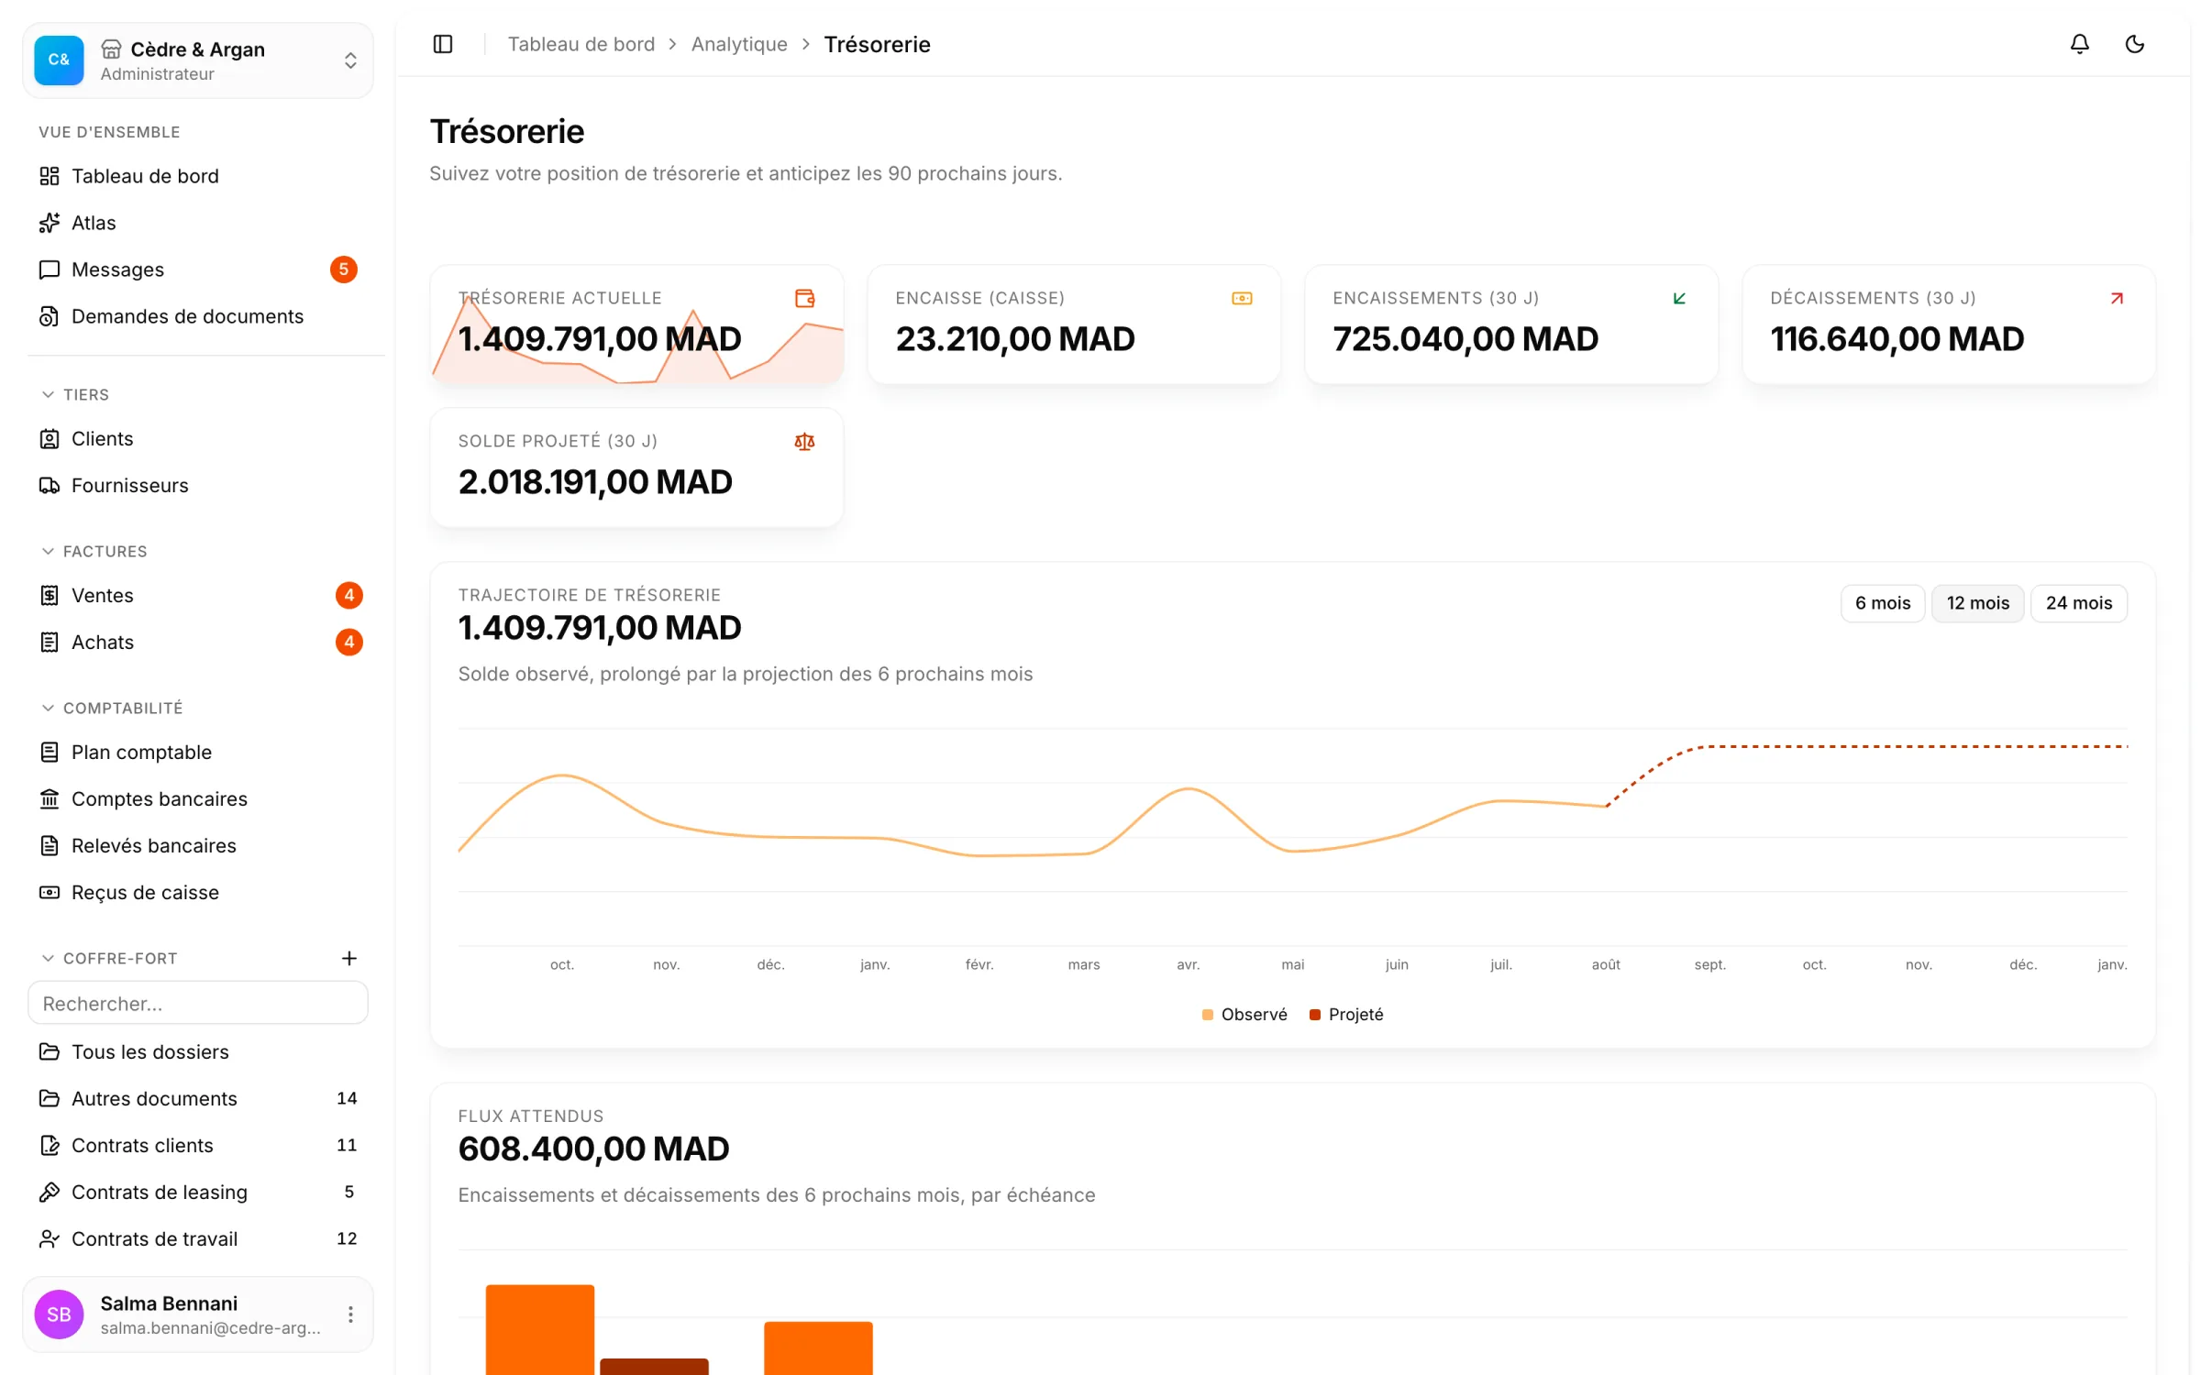Click scale icon on Solde projeté card

point(804,442)
